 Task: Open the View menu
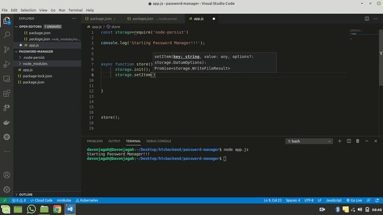pyautogui.click(x=43, y=10)
